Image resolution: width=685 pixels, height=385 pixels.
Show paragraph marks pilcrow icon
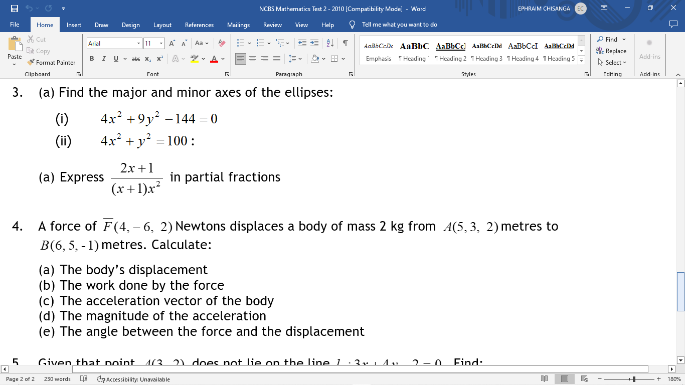point(345,43)
